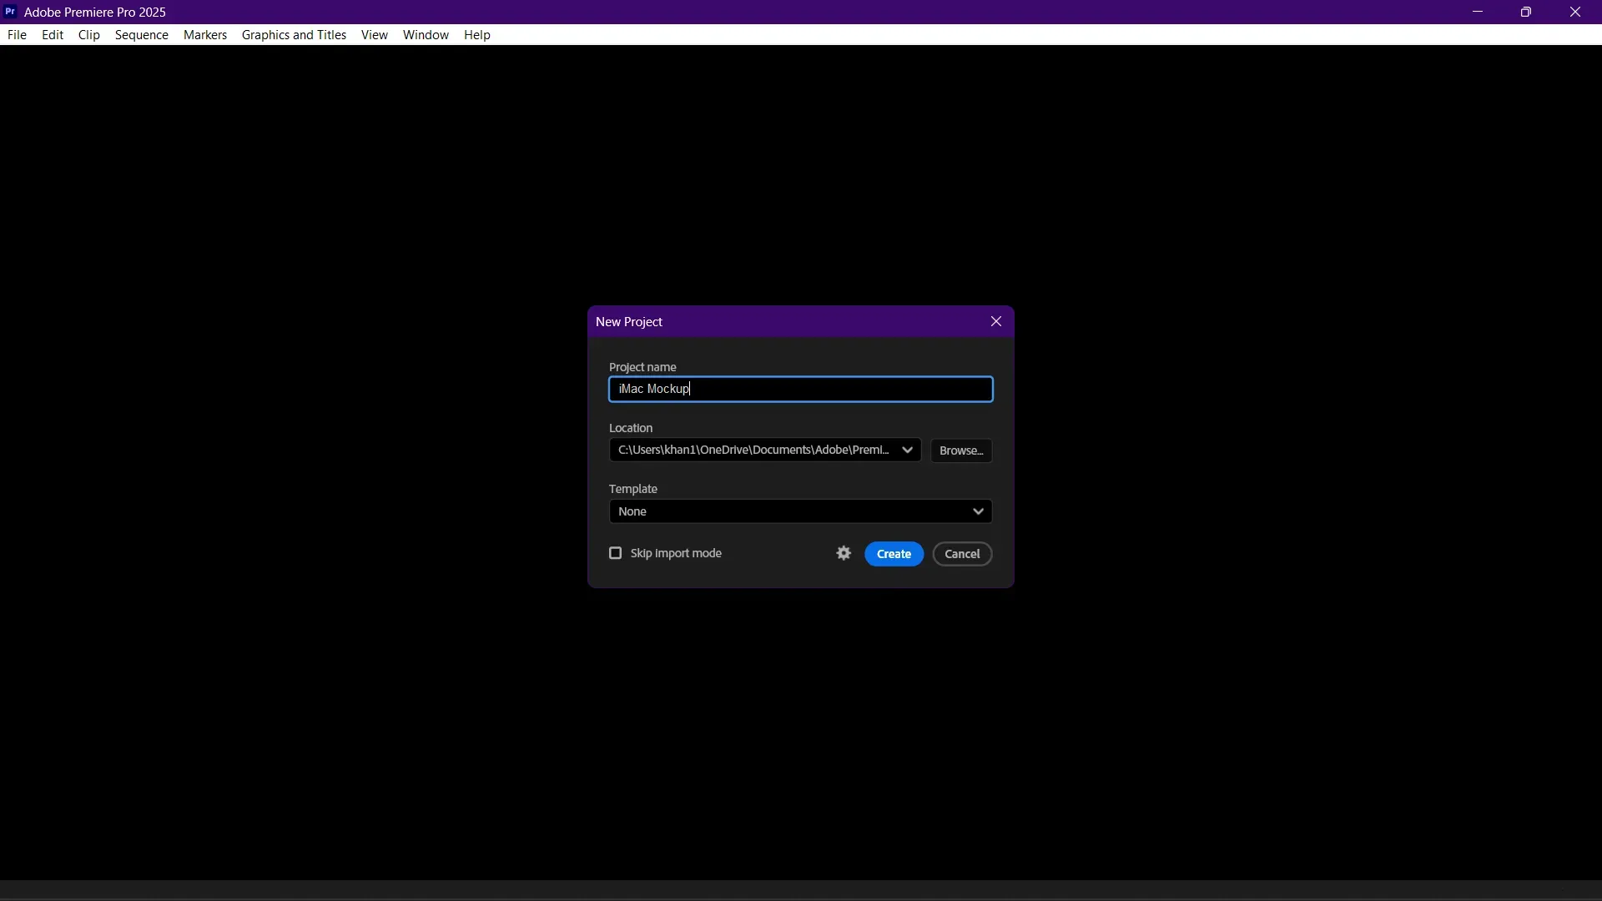Image resolution: width=1602 pixels, height=901 pixels.
Task: Click the Create button
Action: click(x=893, y=553)
